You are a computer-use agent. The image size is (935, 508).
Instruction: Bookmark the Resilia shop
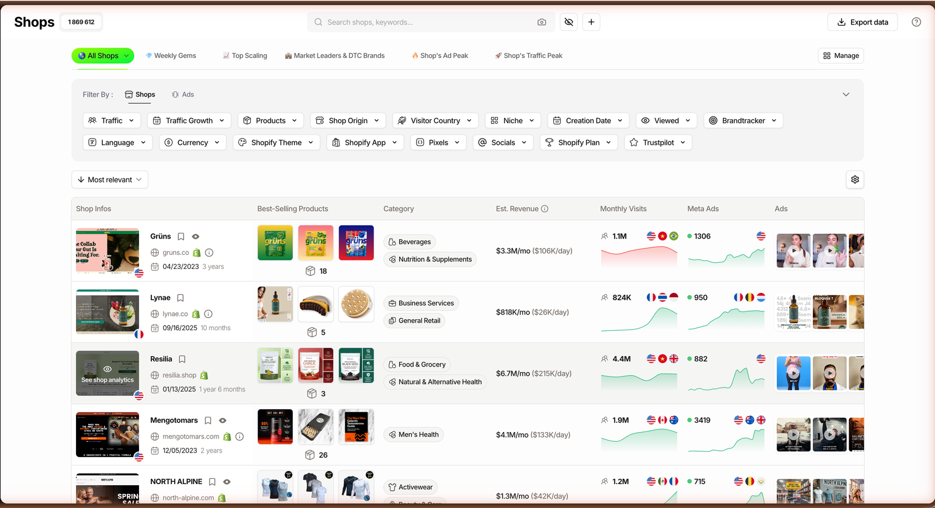pos(182,360)
